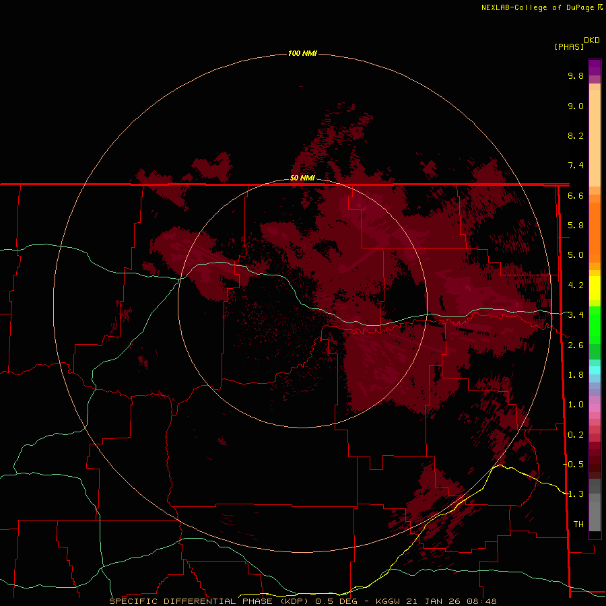Click the 5.8 value on the color scale
This screenshot has height=606, width=606.
(576, 226)
